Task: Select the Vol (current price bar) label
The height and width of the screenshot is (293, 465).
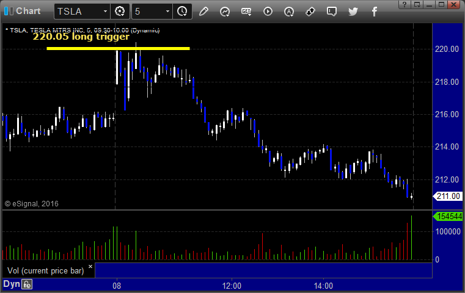Action: (x=46, y=271)
